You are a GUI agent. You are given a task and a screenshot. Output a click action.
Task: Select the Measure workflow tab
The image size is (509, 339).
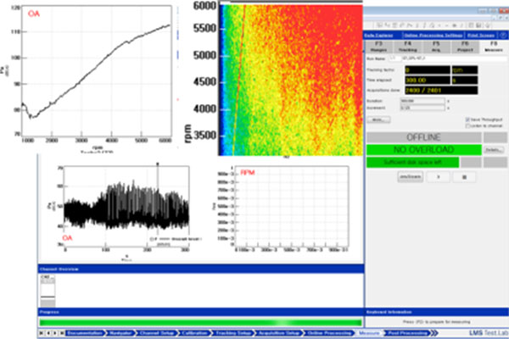pos(369,333)
